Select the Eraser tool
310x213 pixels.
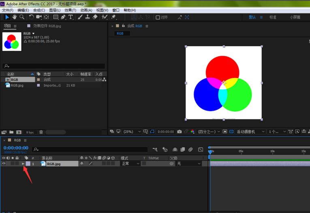95,17
